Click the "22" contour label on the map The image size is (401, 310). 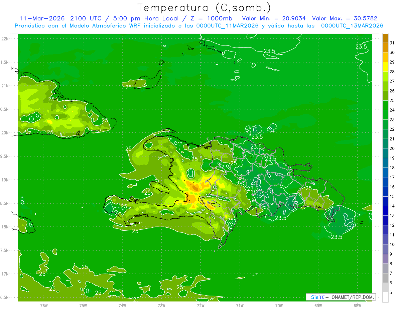261,194
